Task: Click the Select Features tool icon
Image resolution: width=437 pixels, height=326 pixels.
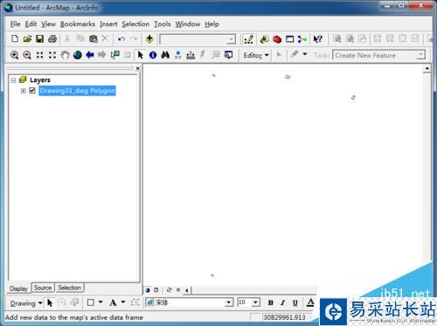Action: (114, 55)
